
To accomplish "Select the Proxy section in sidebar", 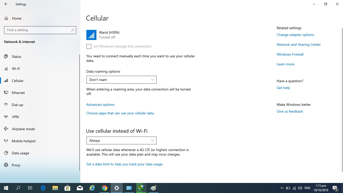I will coord(16,165).
